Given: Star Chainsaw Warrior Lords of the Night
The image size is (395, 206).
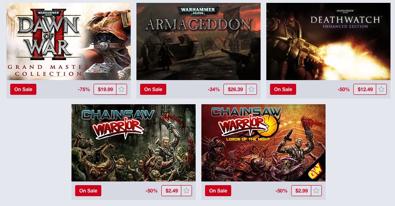Looking at the screenshot, I should click(317, 190).
